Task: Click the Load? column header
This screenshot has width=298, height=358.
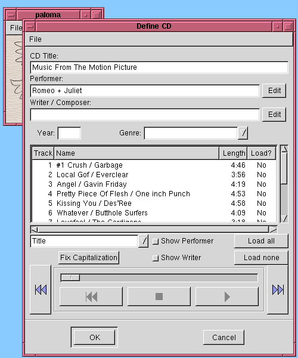Action: 261,153
